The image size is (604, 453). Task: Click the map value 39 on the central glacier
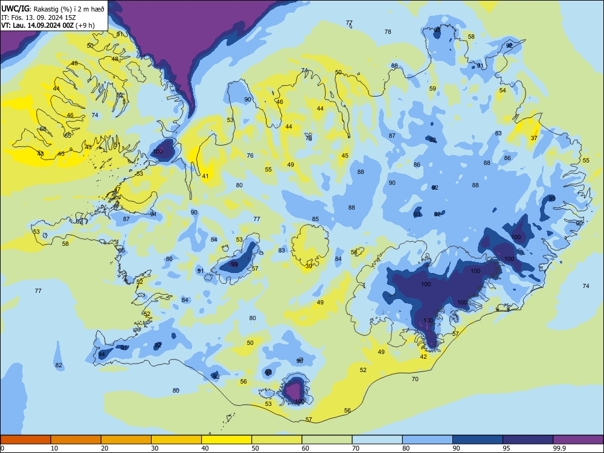pos(309,266)
